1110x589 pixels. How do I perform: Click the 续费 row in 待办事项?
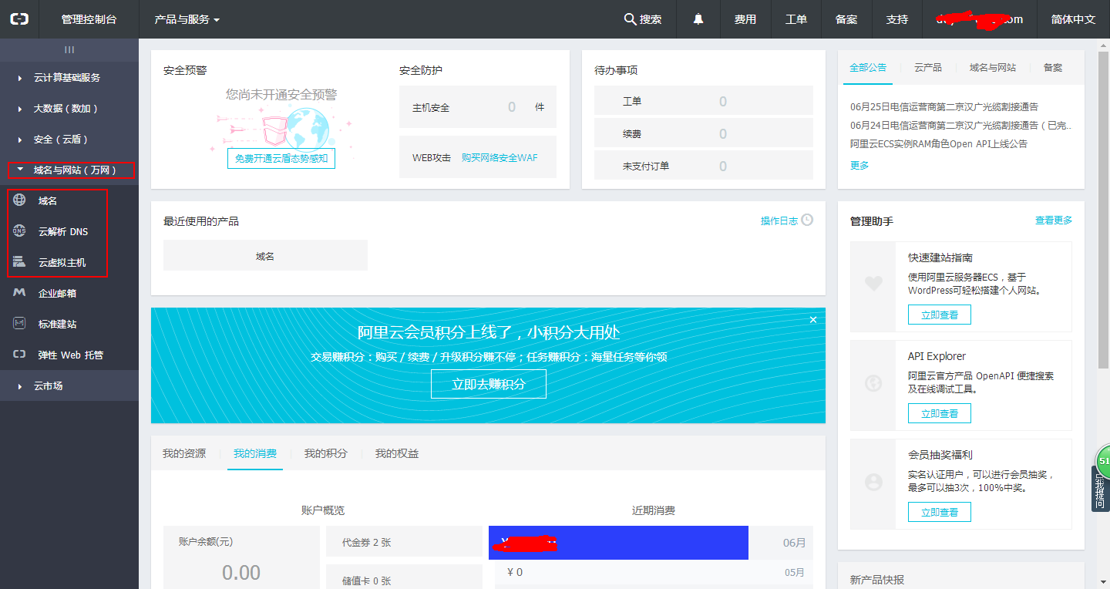704,133
